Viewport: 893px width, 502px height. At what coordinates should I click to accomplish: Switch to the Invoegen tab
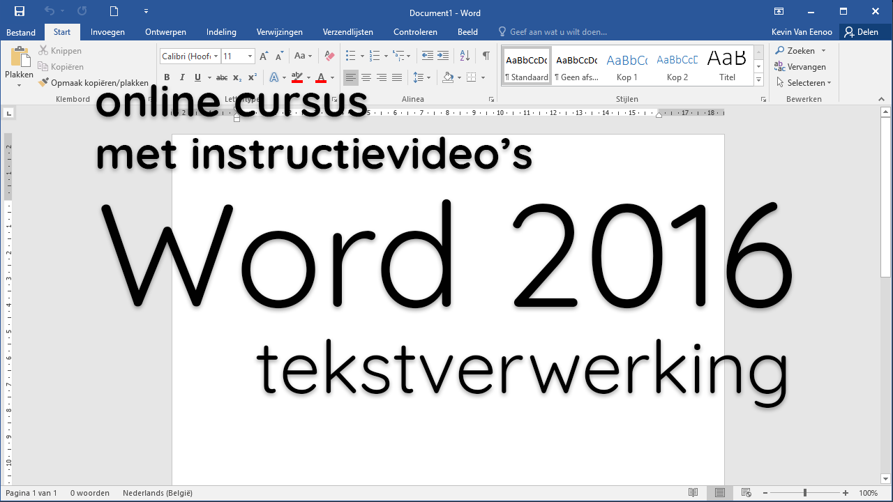tap(107, 32)
